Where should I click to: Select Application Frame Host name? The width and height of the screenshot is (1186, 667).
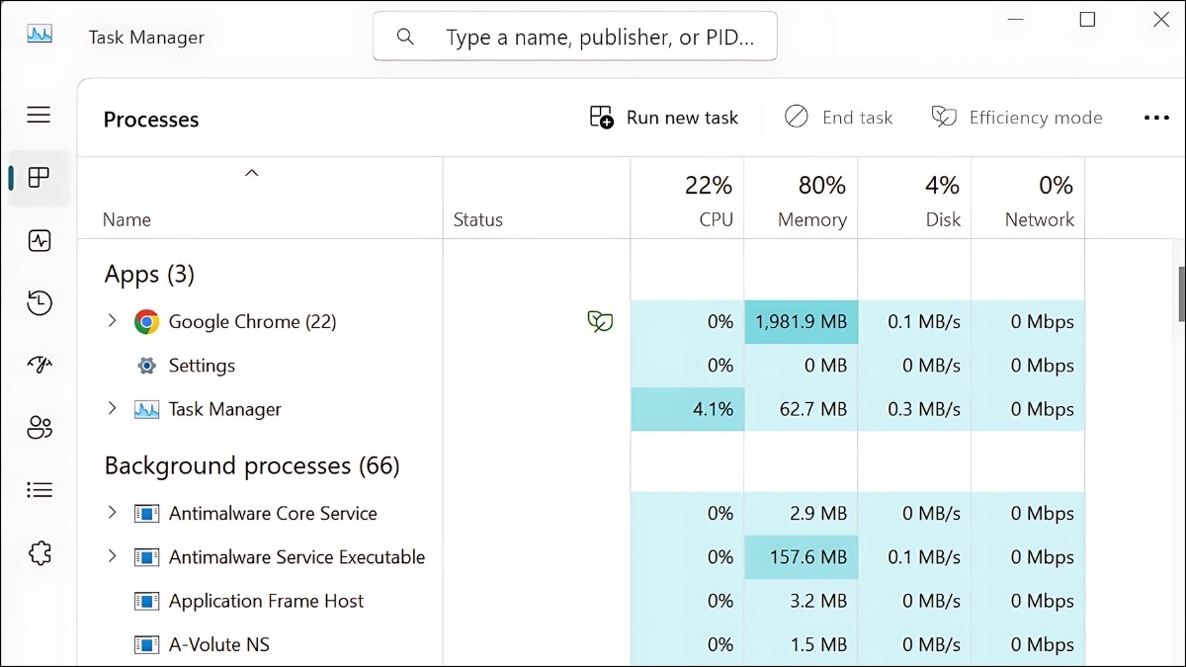click(x=266, y=601)
